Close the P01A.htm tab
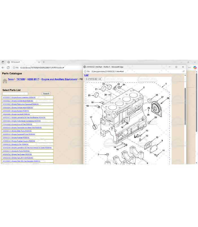Viewport: 198px width, 227px height. click(x=39, y=62)
